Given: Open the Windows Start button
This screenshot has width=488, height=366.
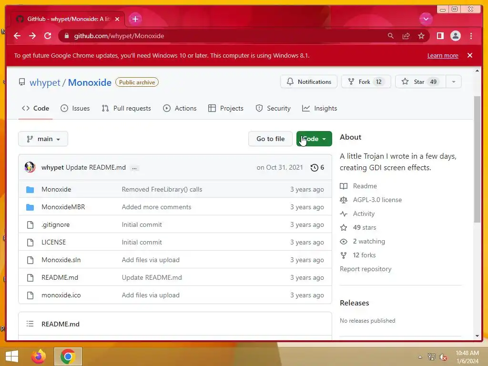Looking at the screenshot, I should pyautogui.click(x=12, y=356).
